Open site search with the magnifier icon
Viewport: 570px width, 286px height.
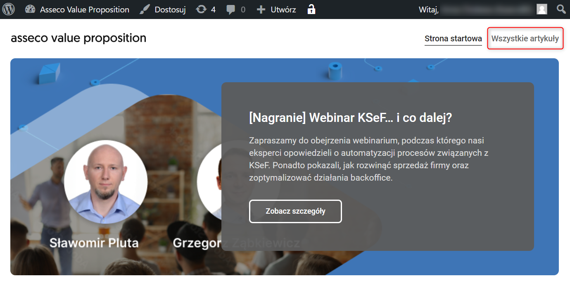tap(560, 9)
